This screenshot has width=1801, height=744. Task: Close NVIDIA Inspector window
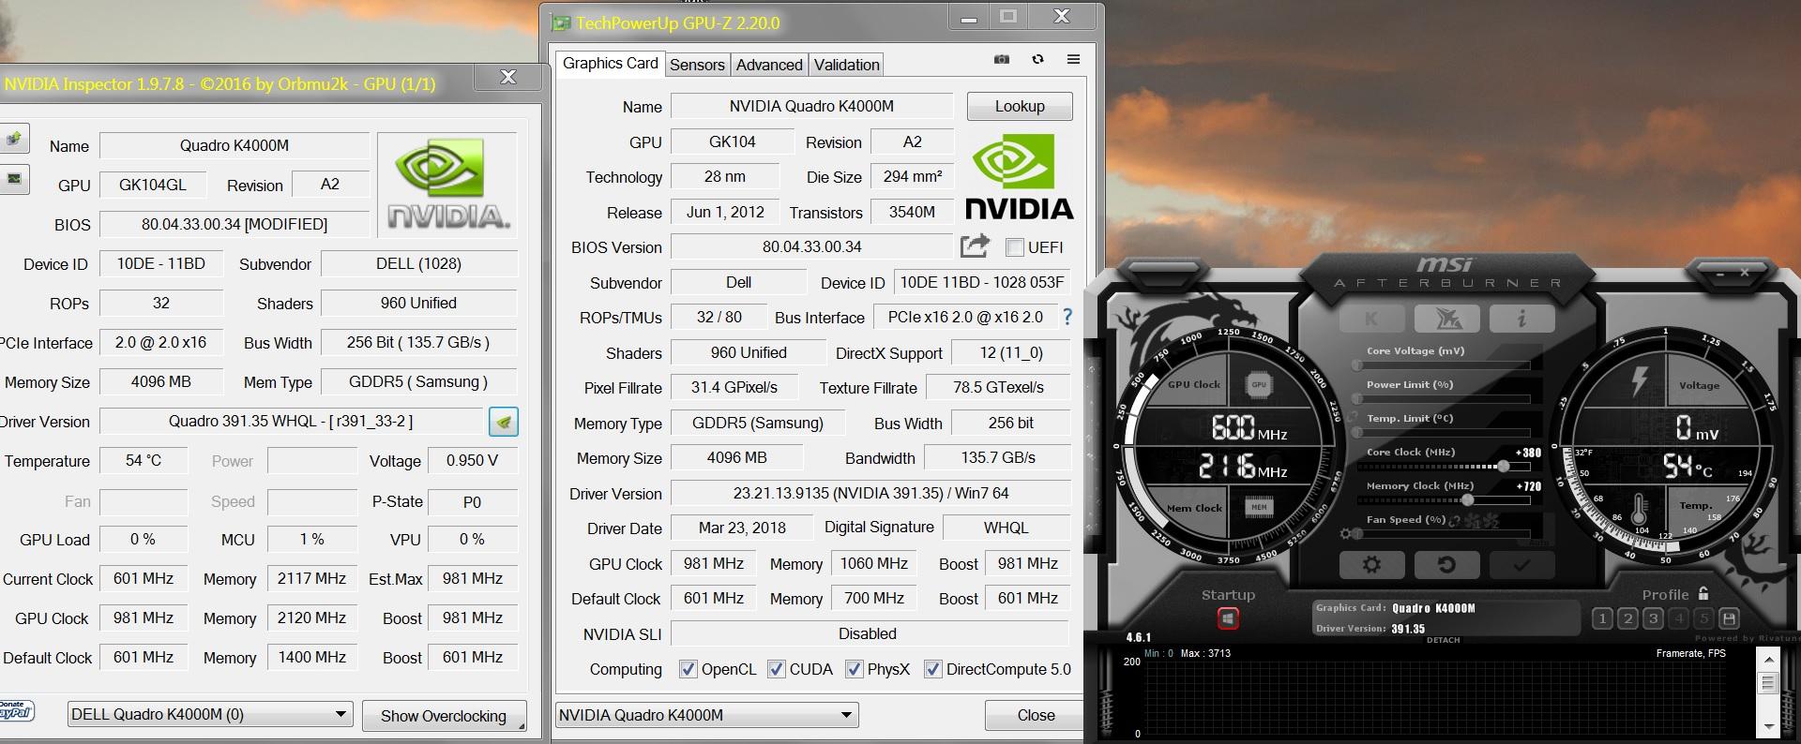pyautogui.click(x=508, y=77)
